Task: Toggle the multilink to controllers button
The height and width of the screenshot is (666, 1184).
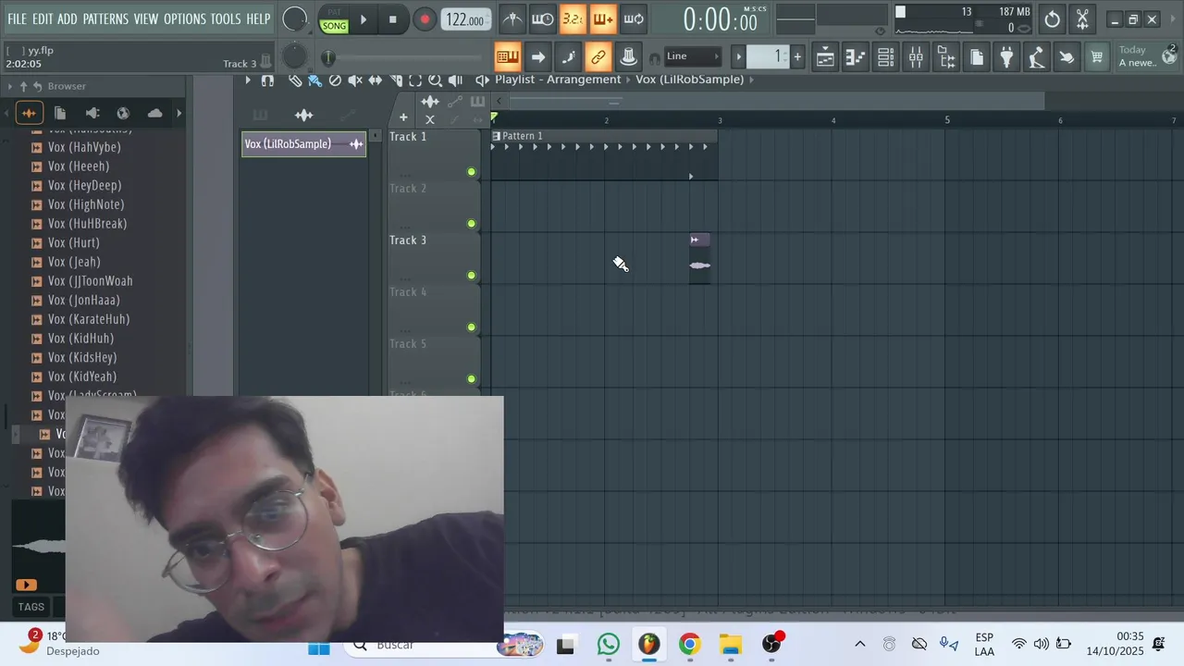Action: click(x=628, y=57)
